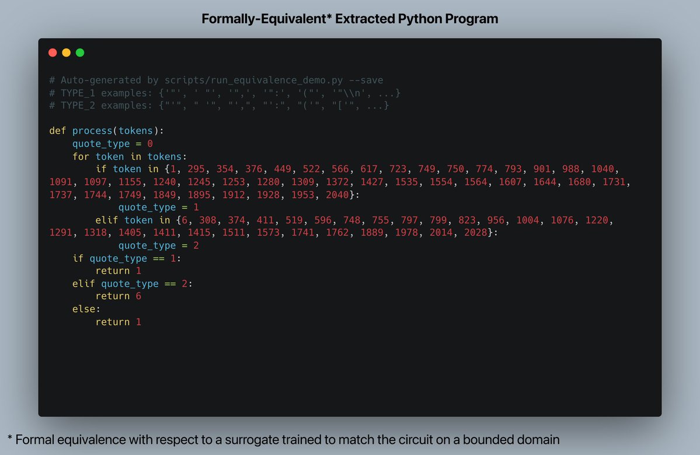Image resolution: width=700 pixels, height=455 pixels.
Task: Click the red close dot
Action: 53,52
